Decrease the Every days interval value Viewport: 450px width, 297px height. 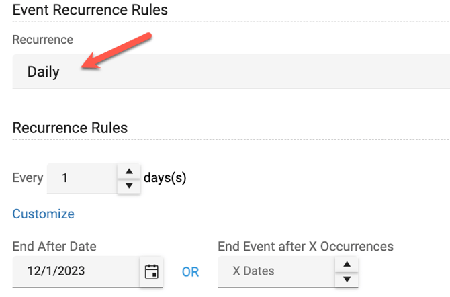[129, 185]
